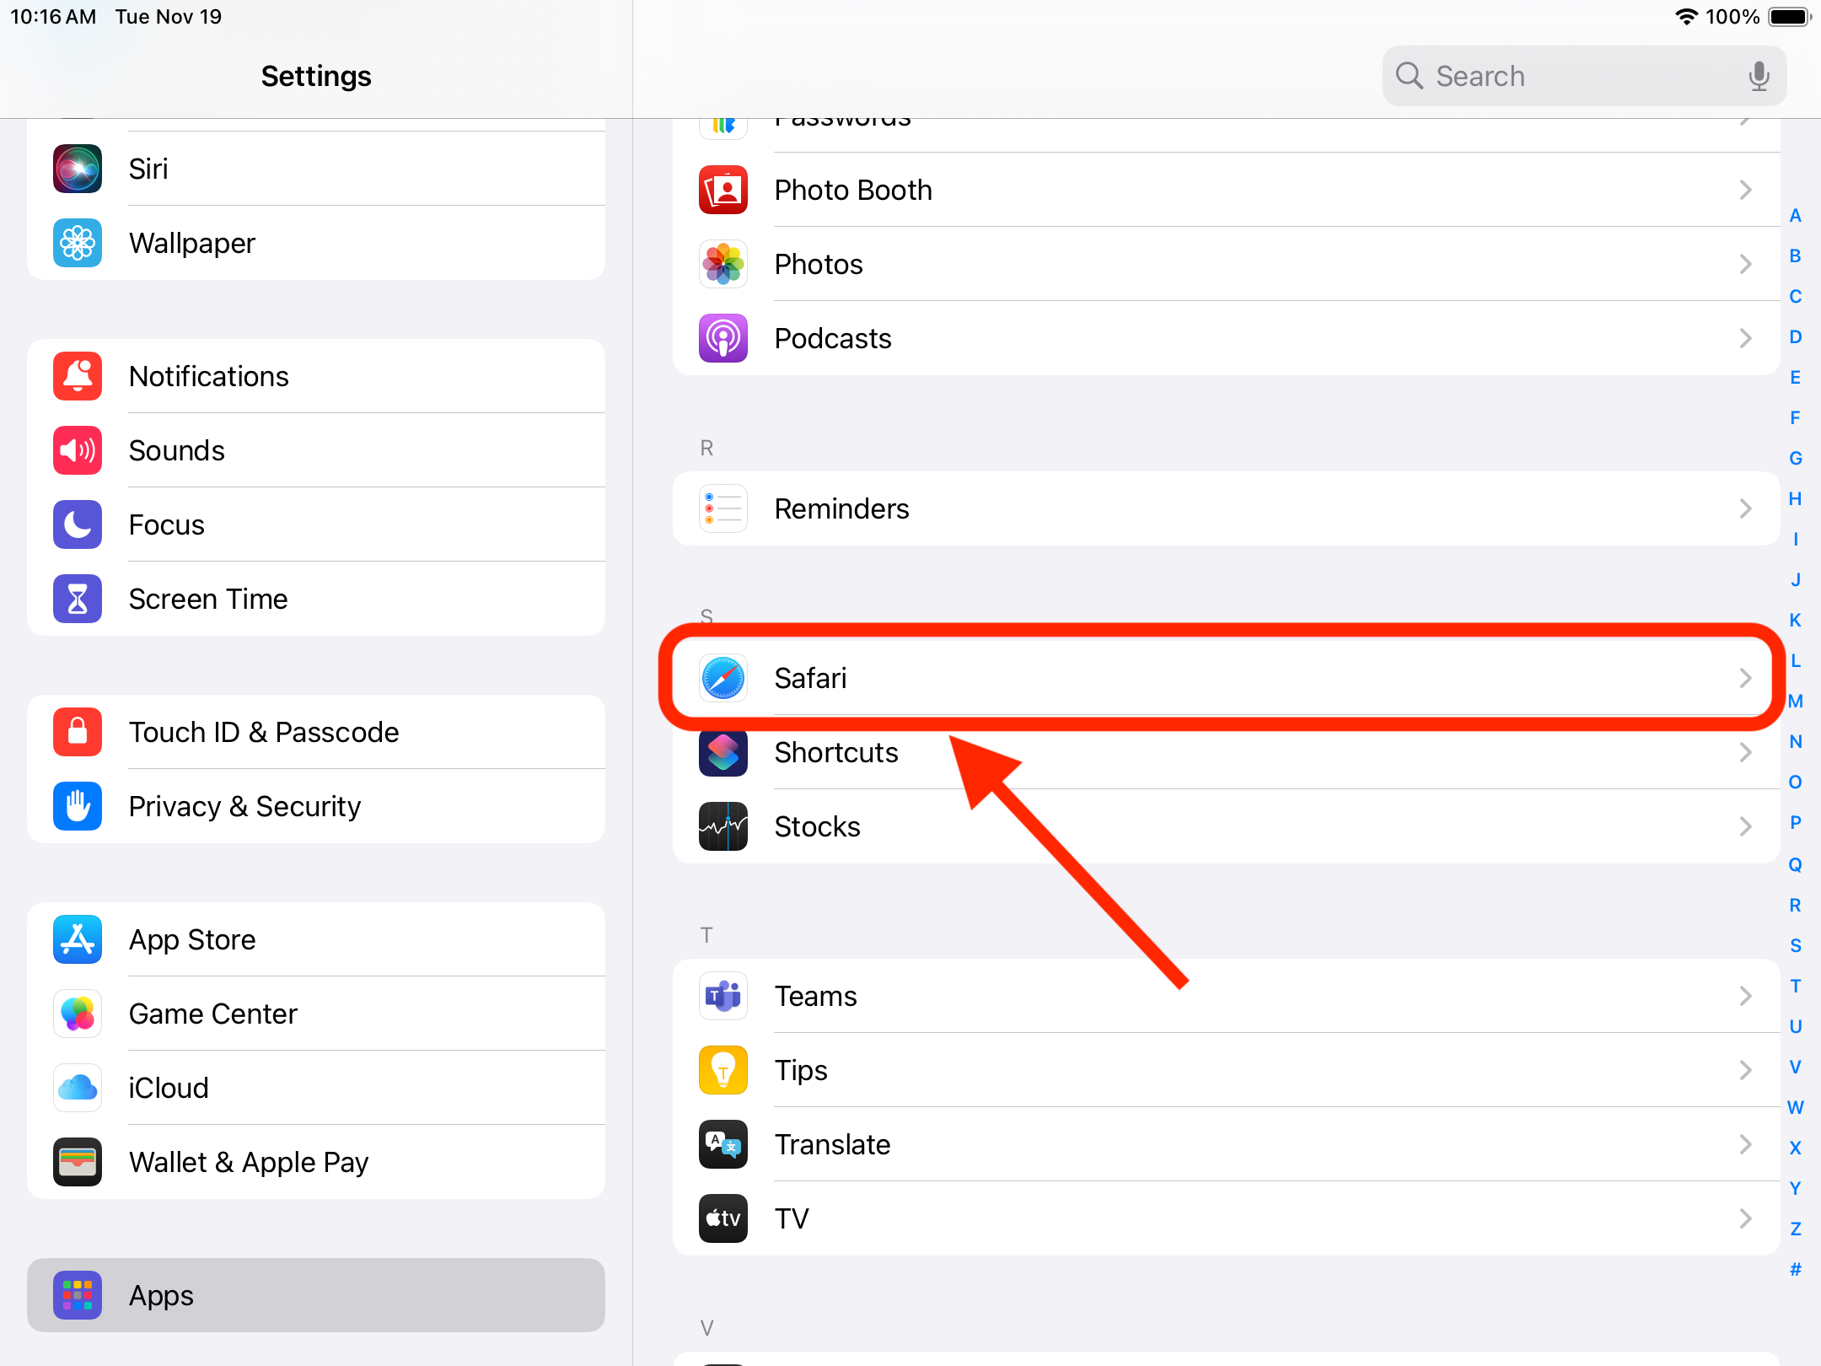Image resolution: width=1821 pixels, height=1366 pixels.
Task: Tap the Safari compass icon
Action: [722, 678]
